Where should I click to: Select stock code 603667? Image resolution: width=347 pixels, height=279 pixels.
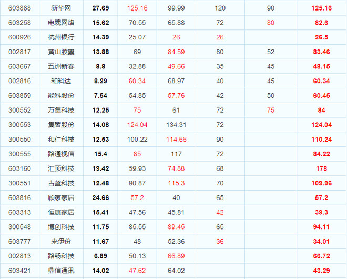(19, 66)
